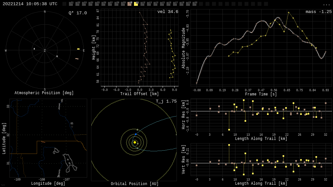Select station square labeled 19

point(188,4)
